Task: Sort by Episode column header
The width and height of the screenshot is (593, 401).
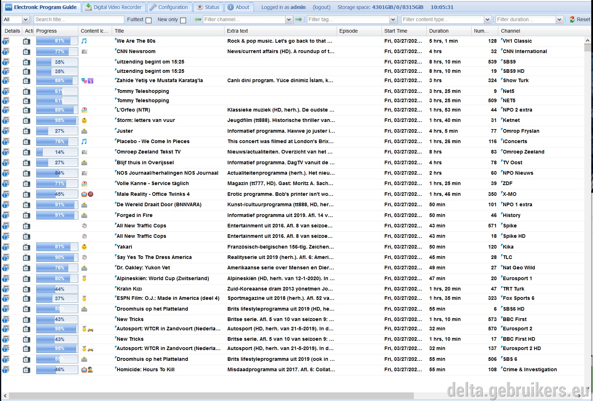Action: coord(359,31)
